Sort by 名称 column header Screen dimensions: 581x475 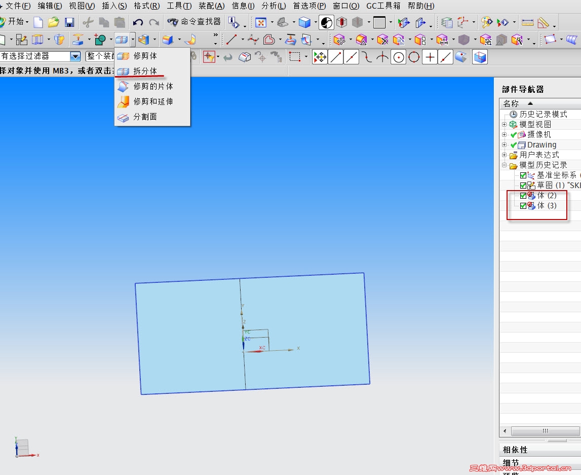[540, 103]
